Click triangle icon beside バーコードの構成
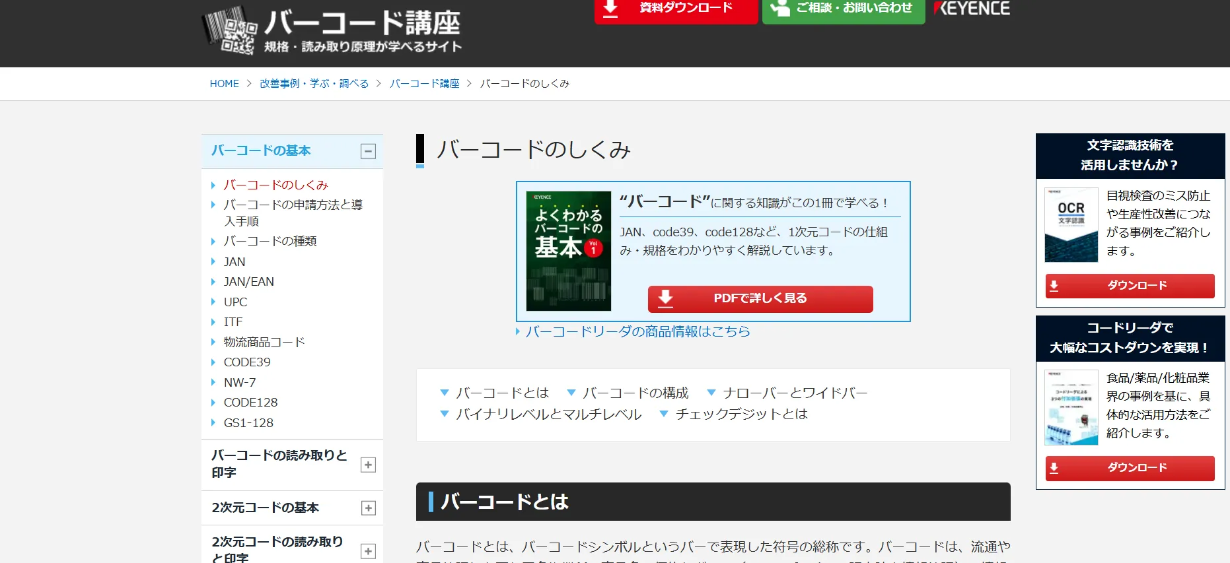This screenshot has width=1230, height=563. click(x=571, y=393)
